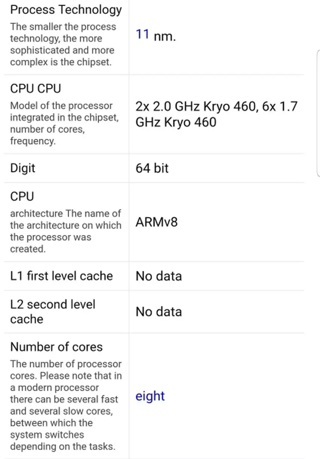This screenshot has height=459, width=320.
Task: Select the "Digit" row label
Action: coord(23,168)
